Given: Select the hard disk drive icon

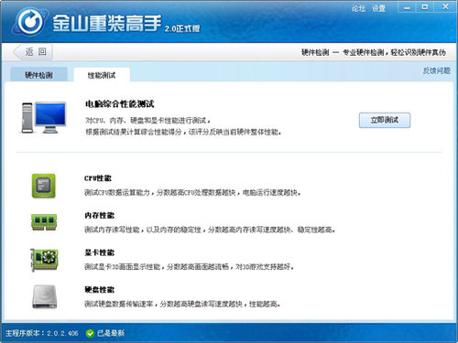Looking at the screenshot, I should pyautogui.click(x=45, y=296).
